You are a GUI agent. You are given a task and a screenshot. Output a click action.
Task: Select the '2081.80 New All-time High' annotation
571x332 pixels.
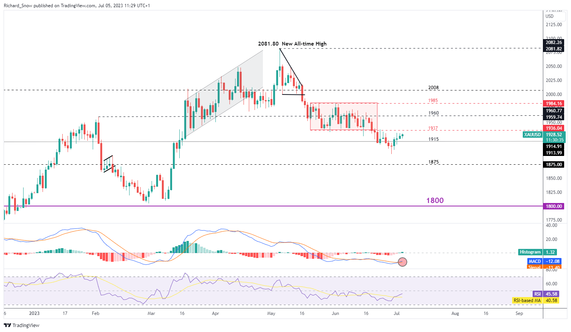(292, 44)
